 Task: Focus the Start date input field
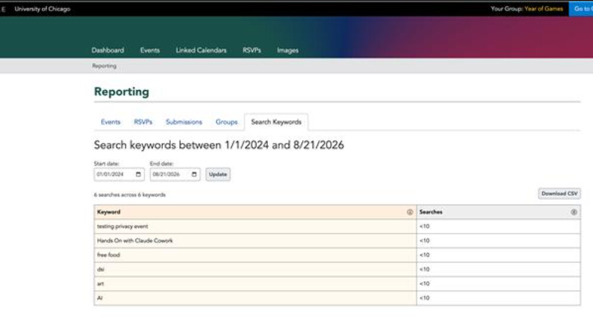[x=119, y=174]
